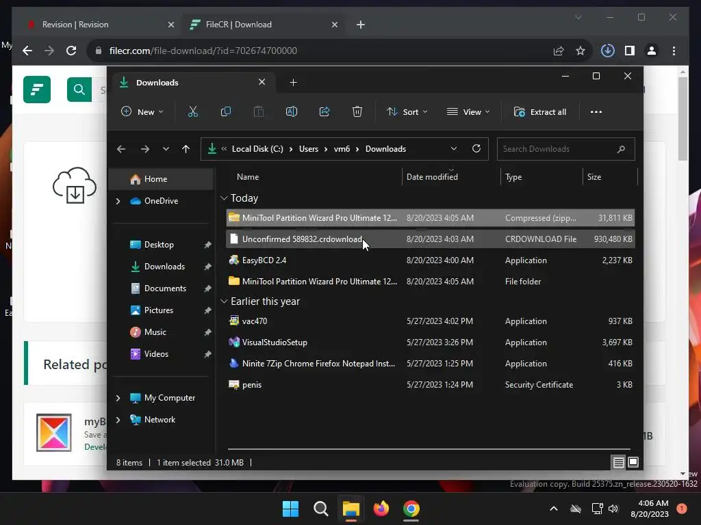The image size is (701, 525).
Task: Go up one folder level in Explorer
Action: tap(186, 149)
